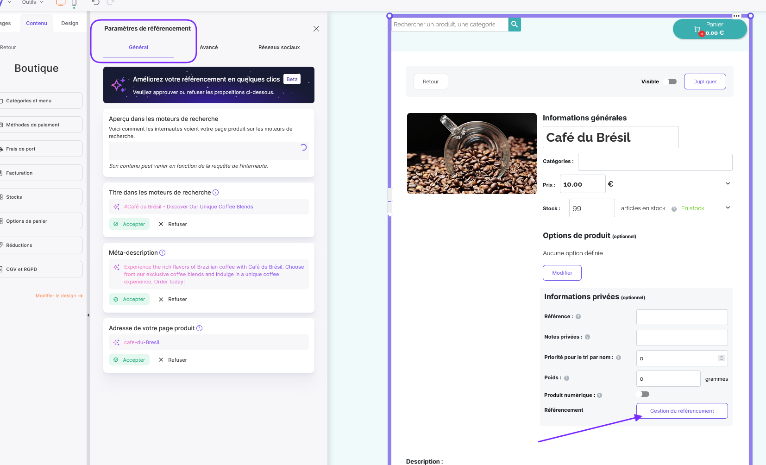The width and height of the screenshot is (766, 465).
Task: Select the Design tab
Action: pos(70,23)
